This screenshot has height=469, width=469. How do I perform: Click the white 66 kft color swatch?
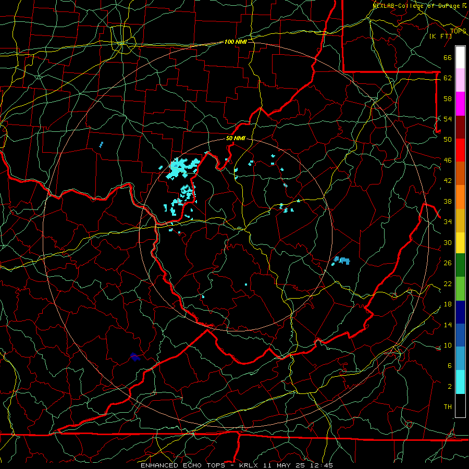(460, 57)
